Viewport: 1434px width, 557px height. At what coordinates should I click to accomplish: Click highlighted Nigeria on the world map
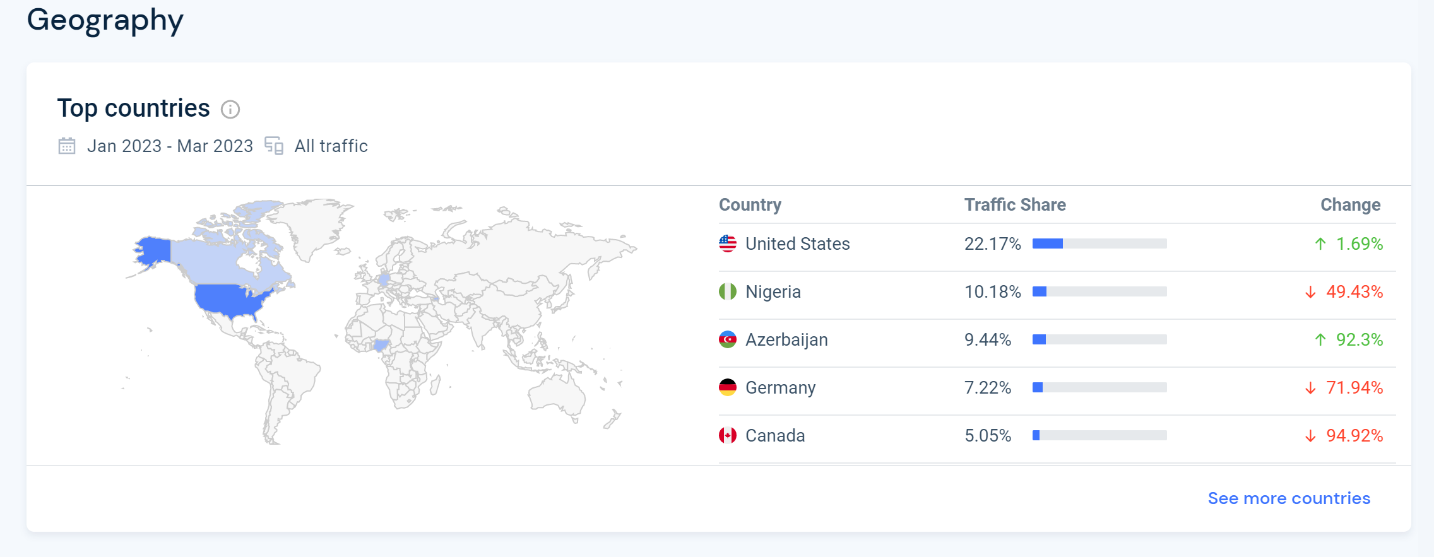(381, 345)
